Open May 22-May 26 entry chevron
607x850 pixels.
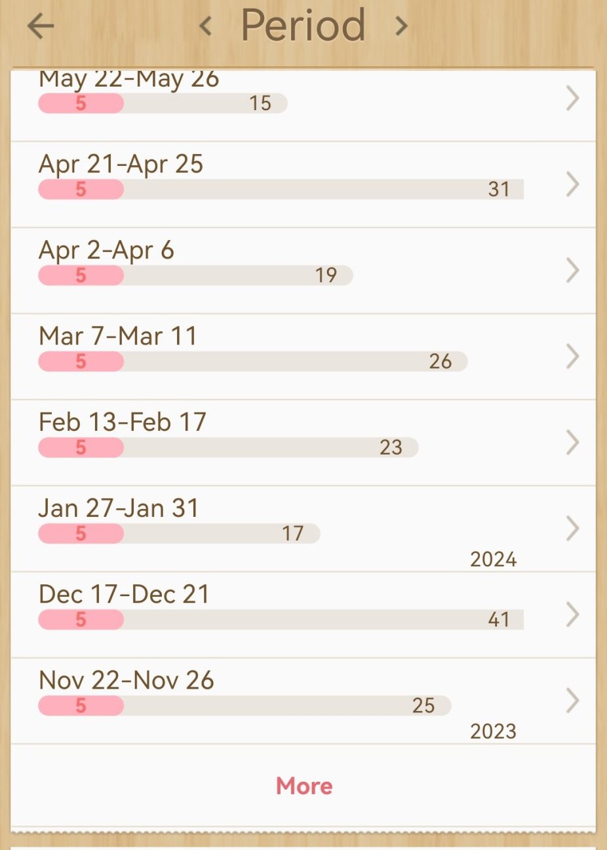pos(572,98)
